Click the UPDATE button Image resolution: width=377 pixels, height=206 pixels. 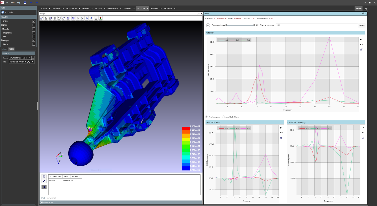click(x=361, y=25)
